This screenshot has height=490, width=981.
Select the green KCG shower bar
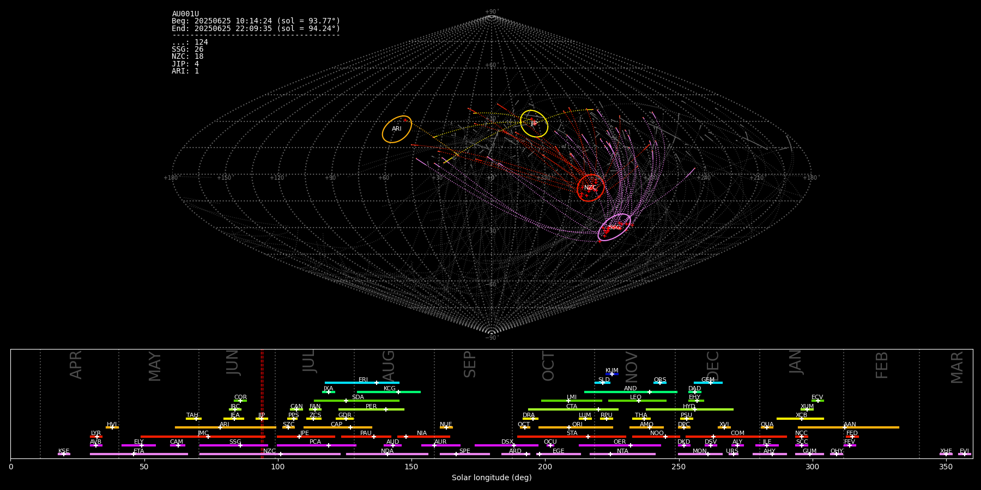(389, 391)
